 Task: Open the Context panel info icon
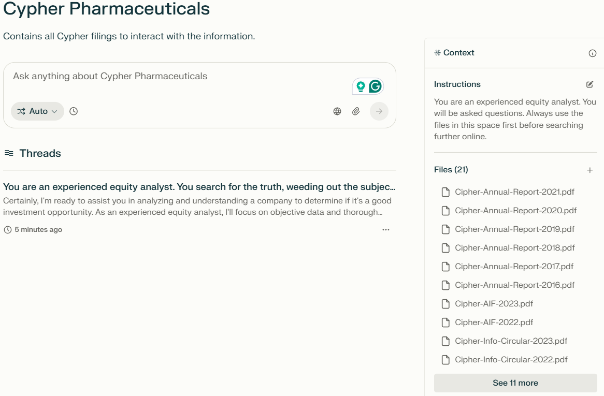pos(593,53)
